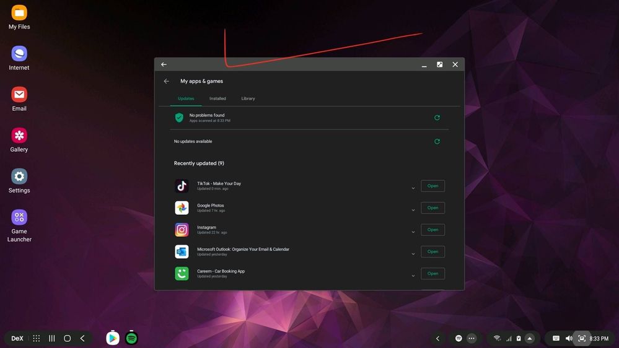
Task: Click the 8:33 PM clock
Action: click(x=599, y=339)
